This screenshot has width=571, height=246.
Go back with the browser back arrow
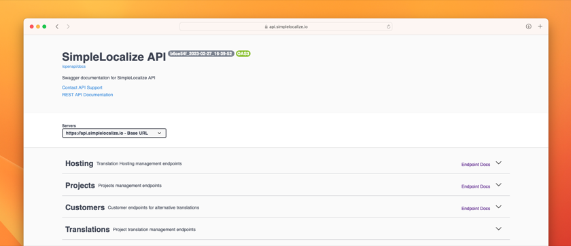tap(57, 26)
